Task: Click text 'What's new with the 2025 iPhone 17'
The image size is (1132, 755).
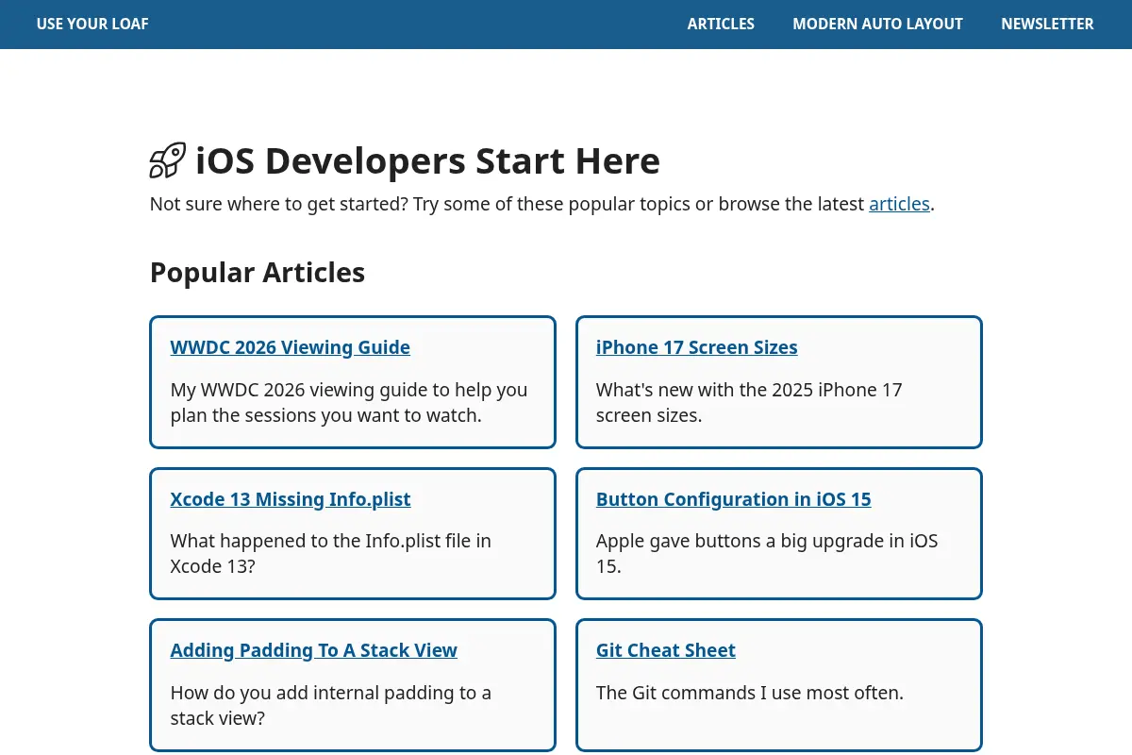Action: [749, 390]
